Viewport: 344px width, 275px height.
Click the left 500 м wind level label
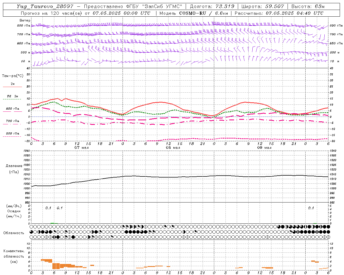click(x=26, y=52)
